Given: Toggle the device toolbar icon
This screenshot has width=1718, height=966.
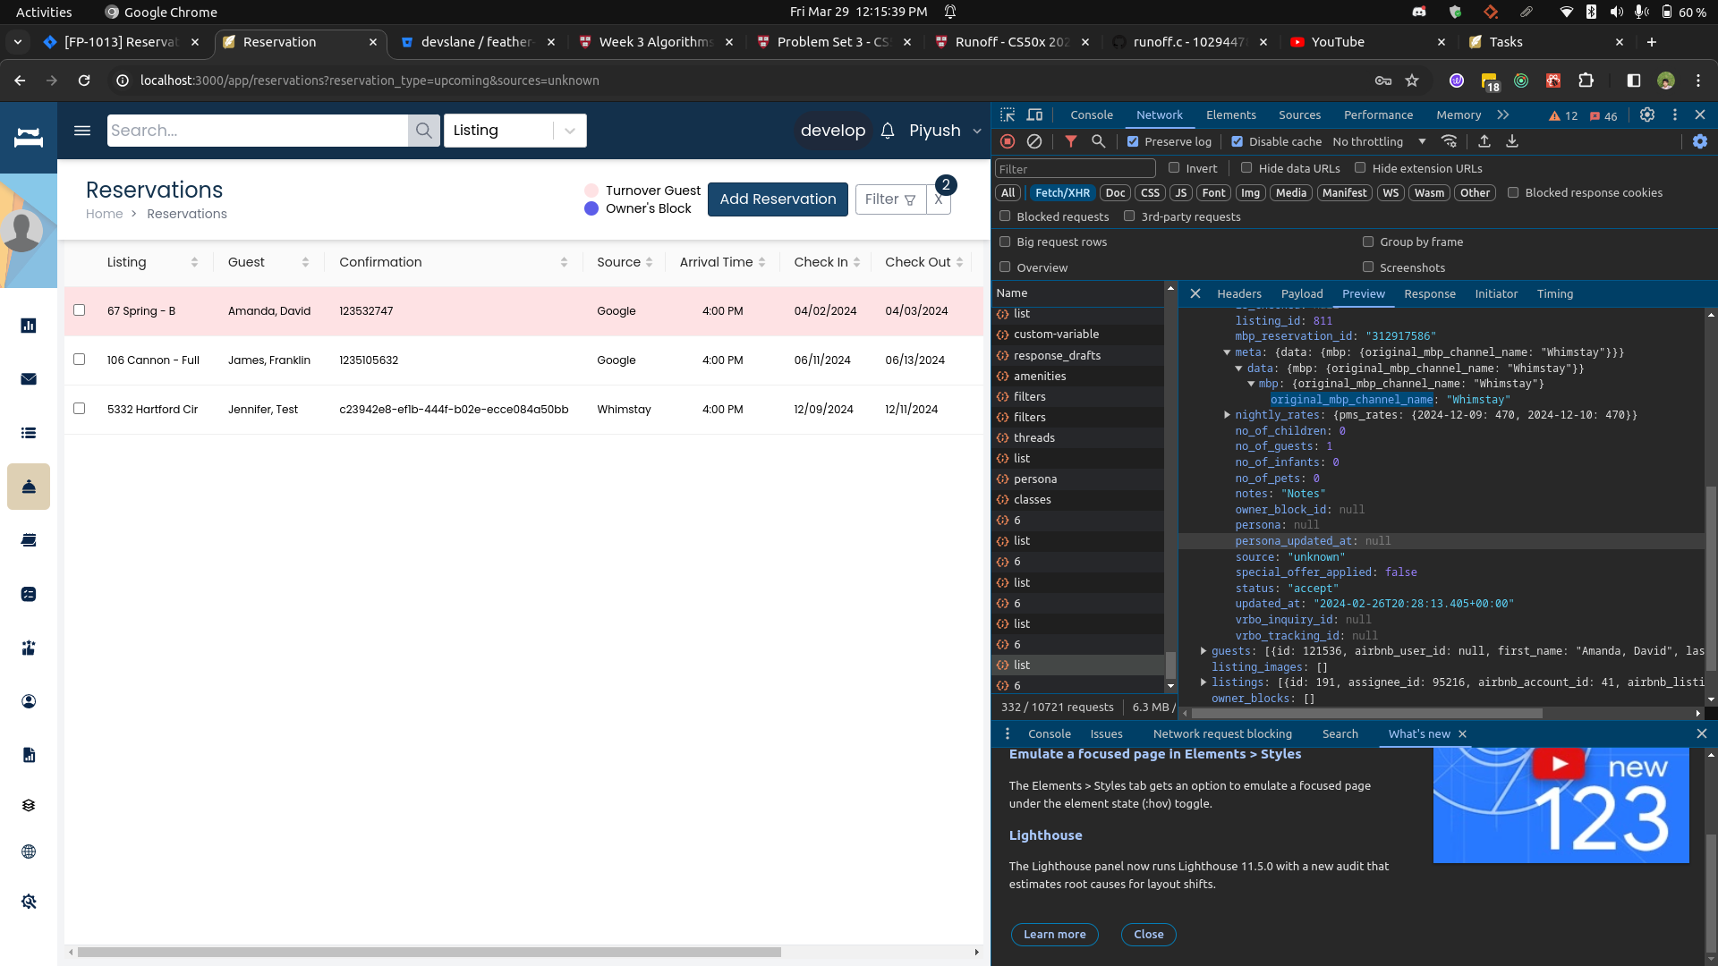Looking at the screenshot, I should tap(1034, 114).
